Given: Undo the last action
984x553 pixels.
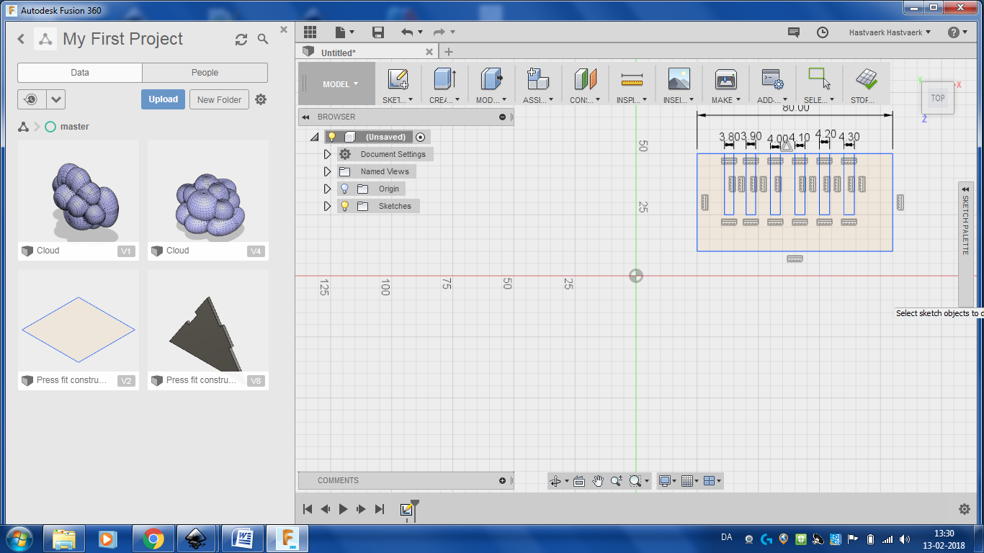Looking at the screenshot, I should point(407,32).
